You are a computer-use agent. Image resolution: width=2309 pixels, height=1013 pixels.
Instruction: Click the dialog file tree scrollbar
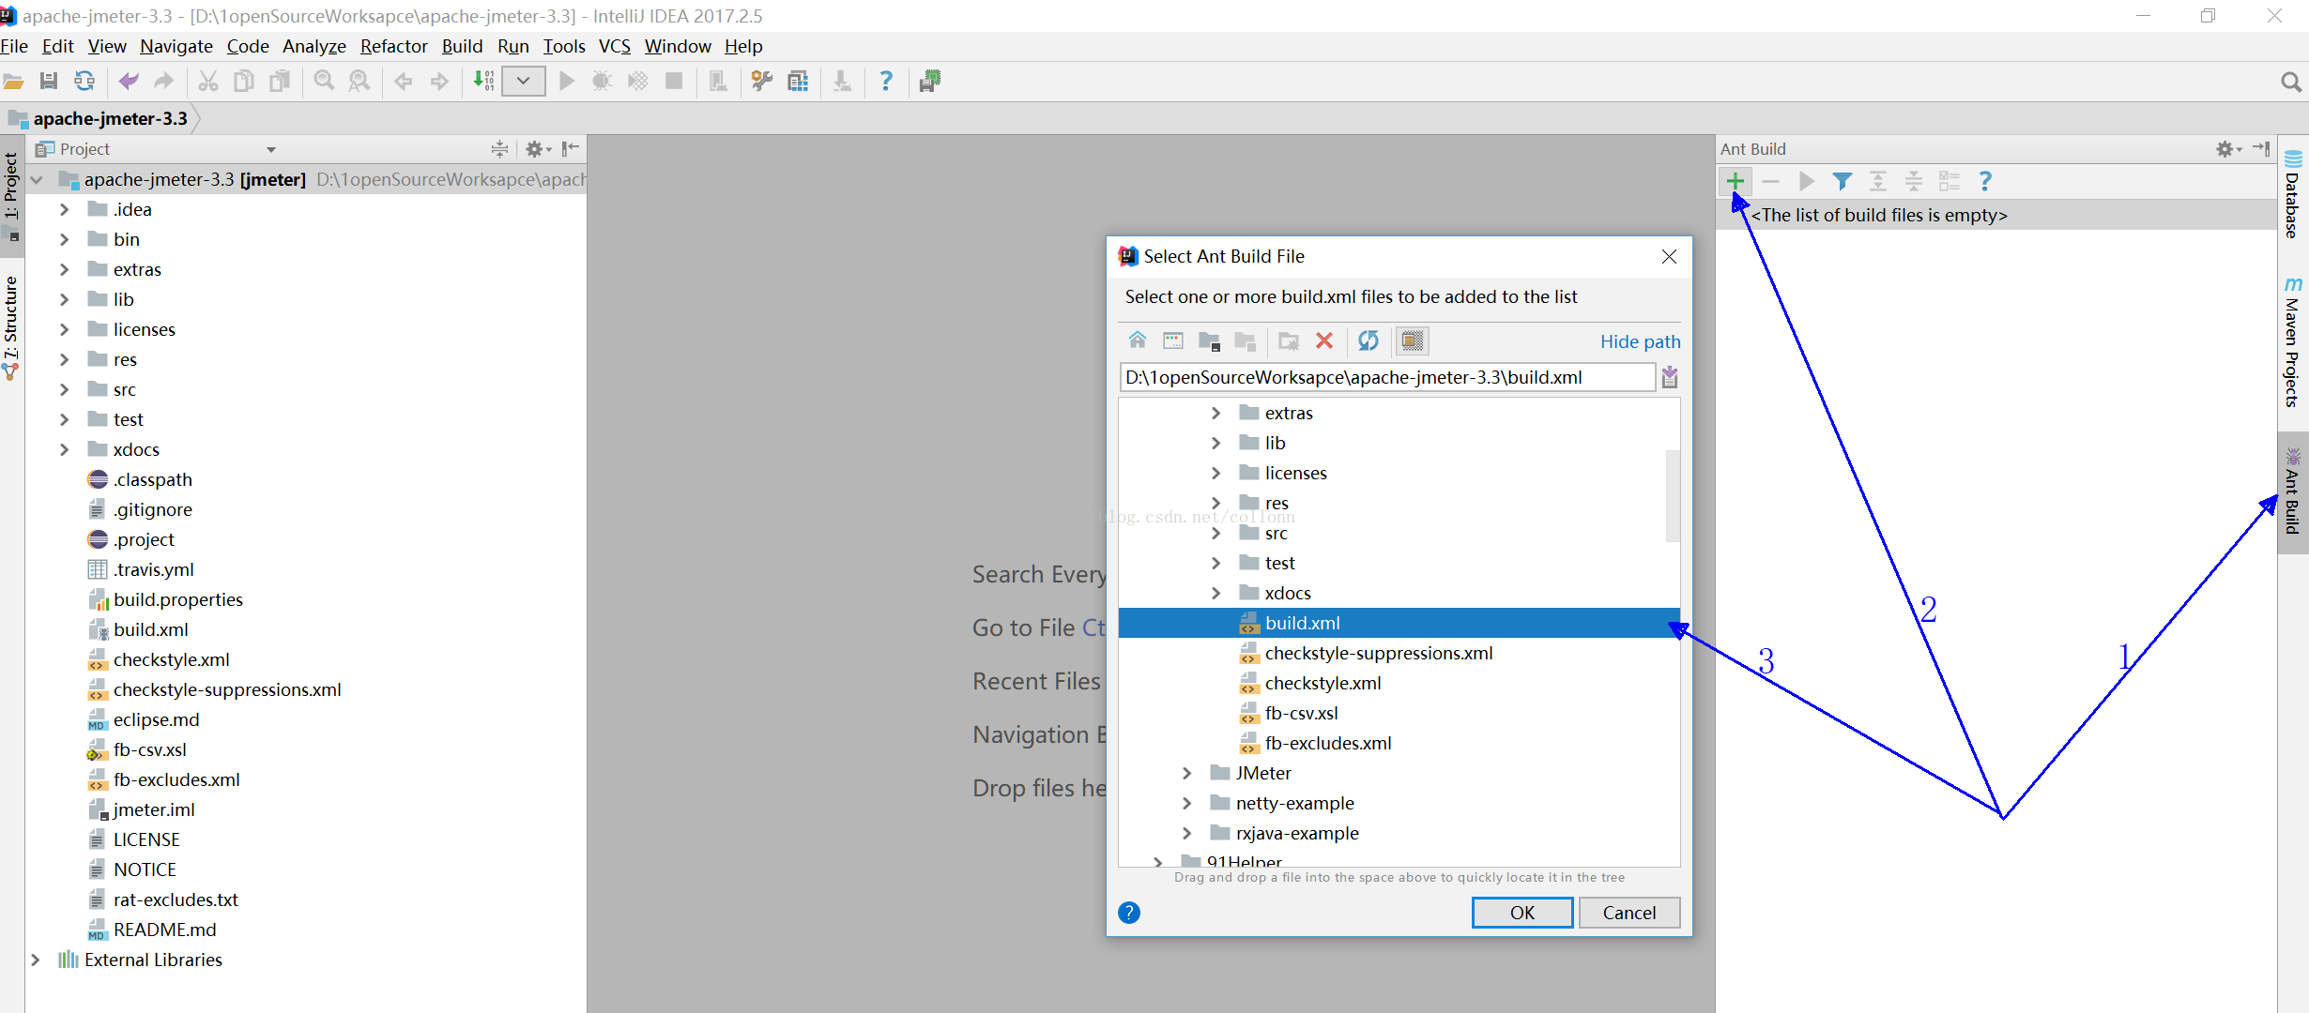tap(1672, 495)
